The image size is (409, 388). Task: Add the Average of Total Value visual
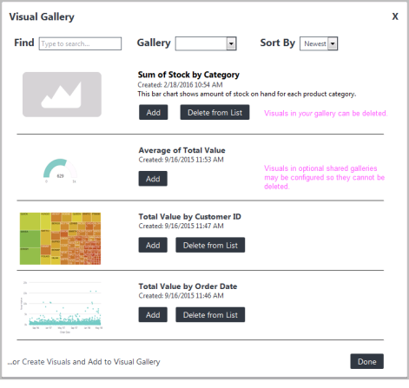(153, 179)
